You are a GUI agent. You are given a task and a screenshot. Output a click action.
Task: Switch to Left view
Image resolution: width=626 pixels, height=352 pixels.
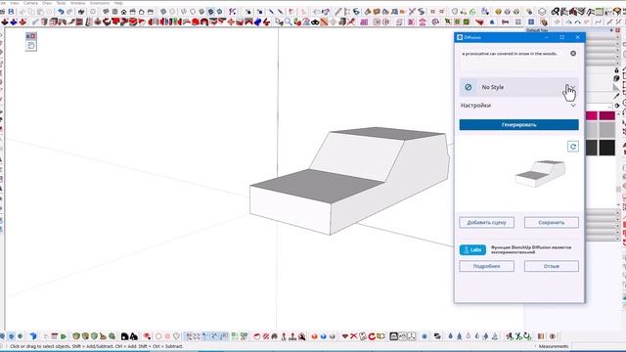coord(150,11)
